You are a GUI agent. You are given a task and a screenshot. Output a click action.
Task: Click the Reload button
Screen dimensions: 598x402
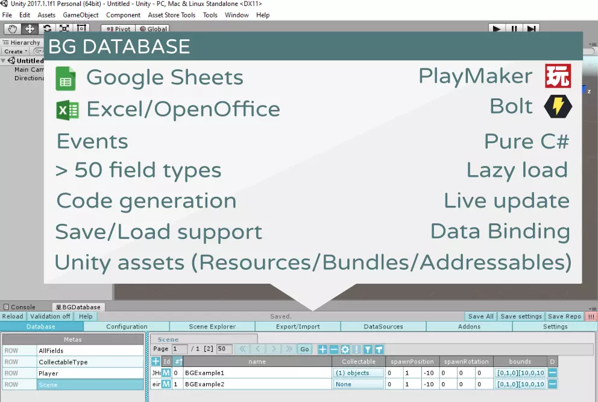pos(13,316)
